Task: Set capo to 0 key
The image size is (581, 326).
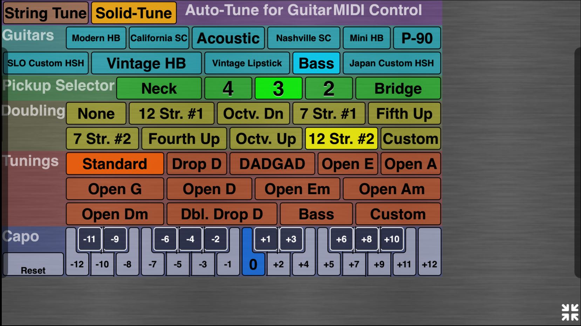Action: click(x=253, y=264)
